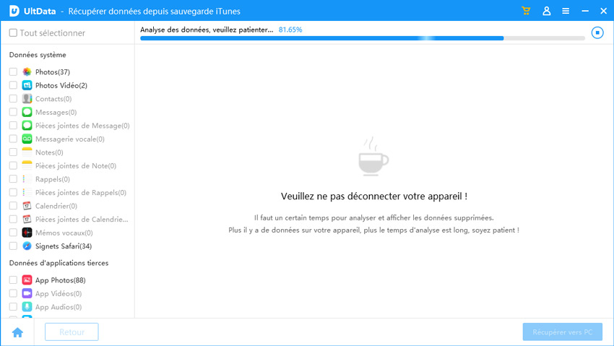The height and width of the screenshot is (346, 614).
Task: Click the Contacts icon
Action: [x=27, y=99]
